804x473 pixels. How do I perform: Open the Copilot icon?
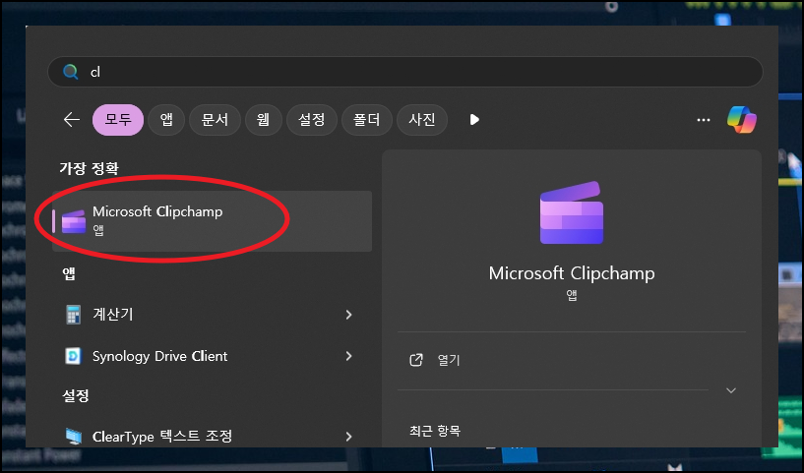tap(741, 120)
